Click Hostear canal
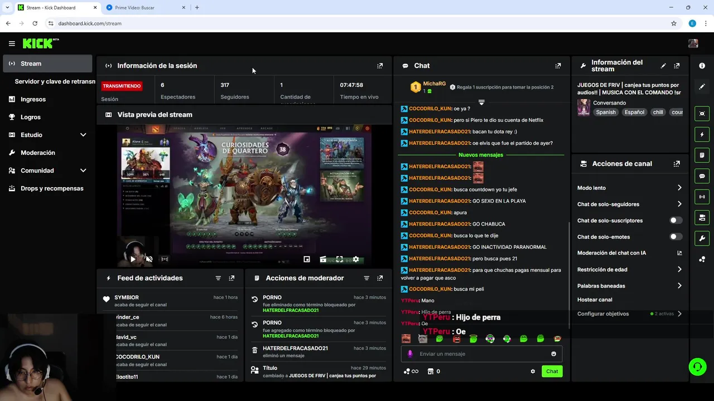 click(595, 300)
